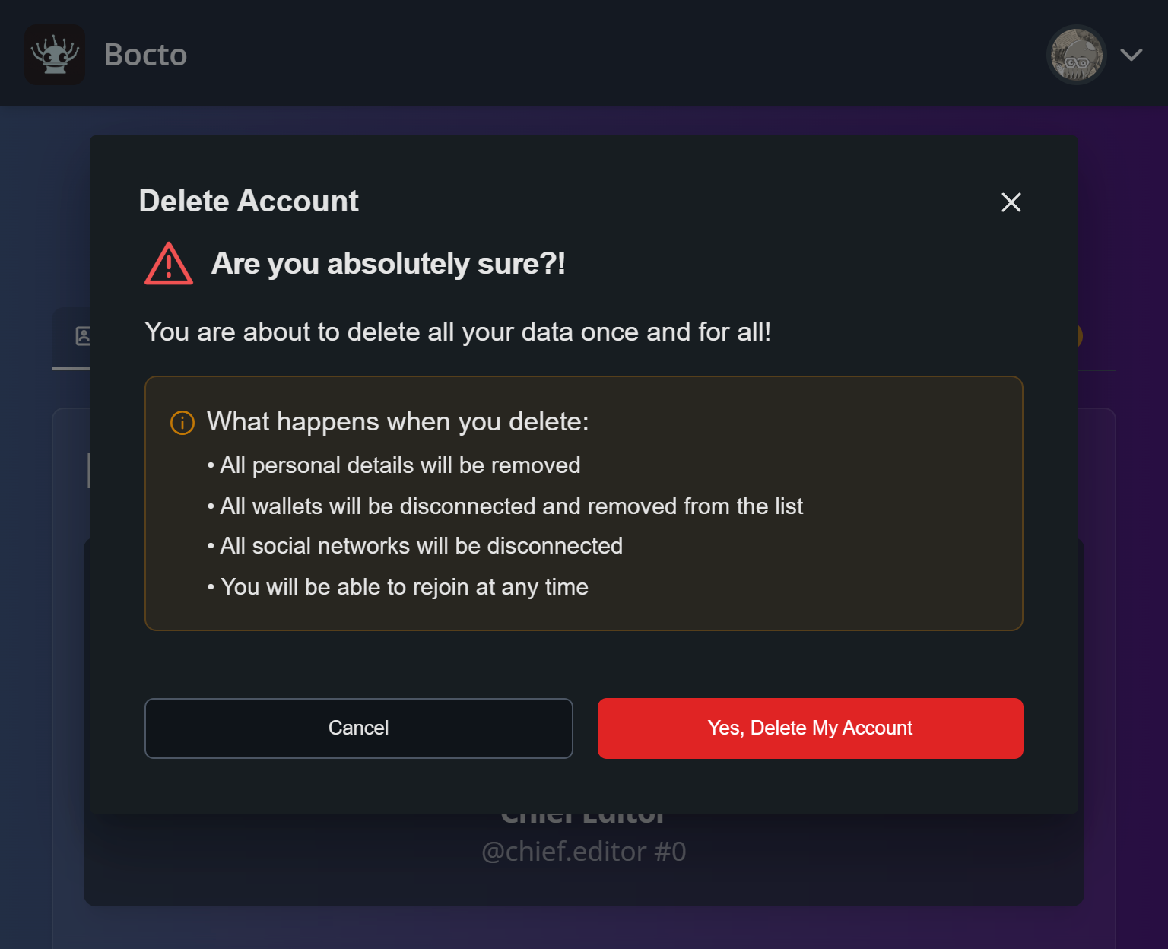Expand the account menu chevron

(x=1131, y=55)
